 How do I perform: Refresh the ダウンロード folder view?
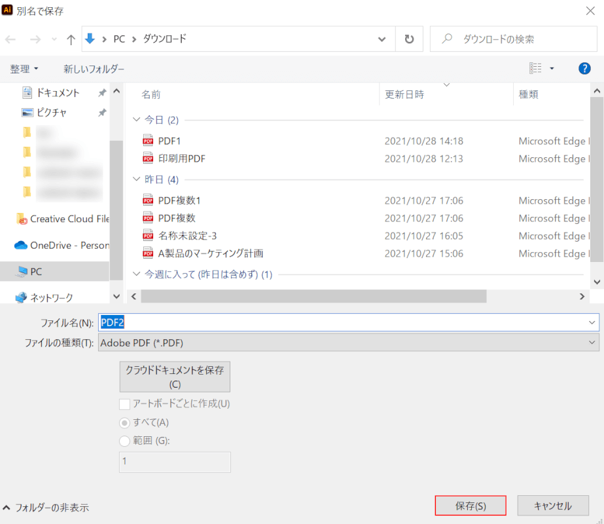[x=409, y=39]
